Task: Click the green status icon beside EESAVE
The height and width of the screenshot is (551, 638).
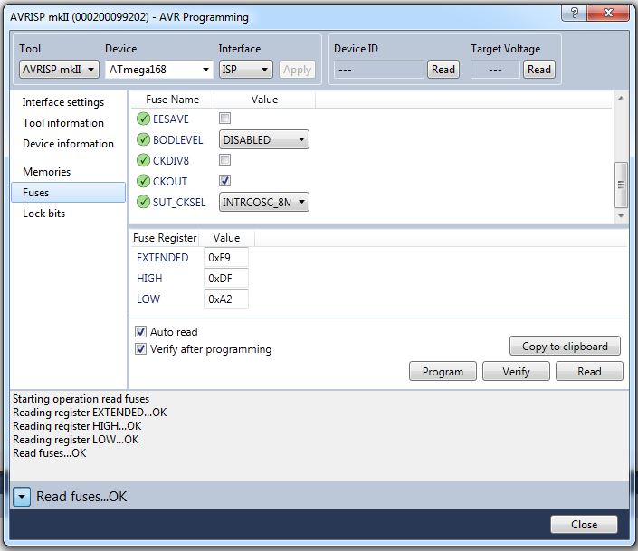Action: click(x=143, y=119)
